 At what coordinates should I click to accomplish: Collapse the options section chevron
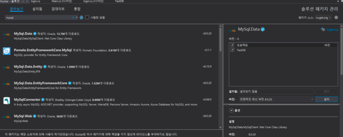[232, 111]
